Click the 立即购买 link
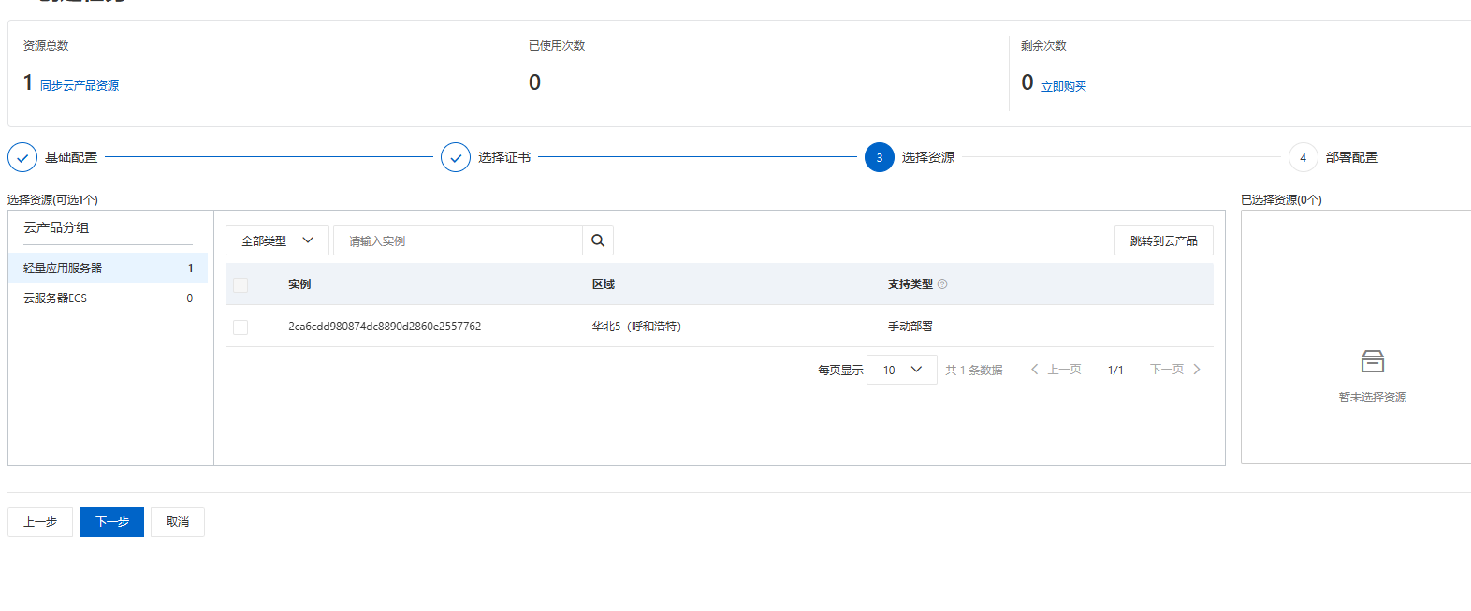The width and height of the screenshot is (1471, 611). [1064, 87]
